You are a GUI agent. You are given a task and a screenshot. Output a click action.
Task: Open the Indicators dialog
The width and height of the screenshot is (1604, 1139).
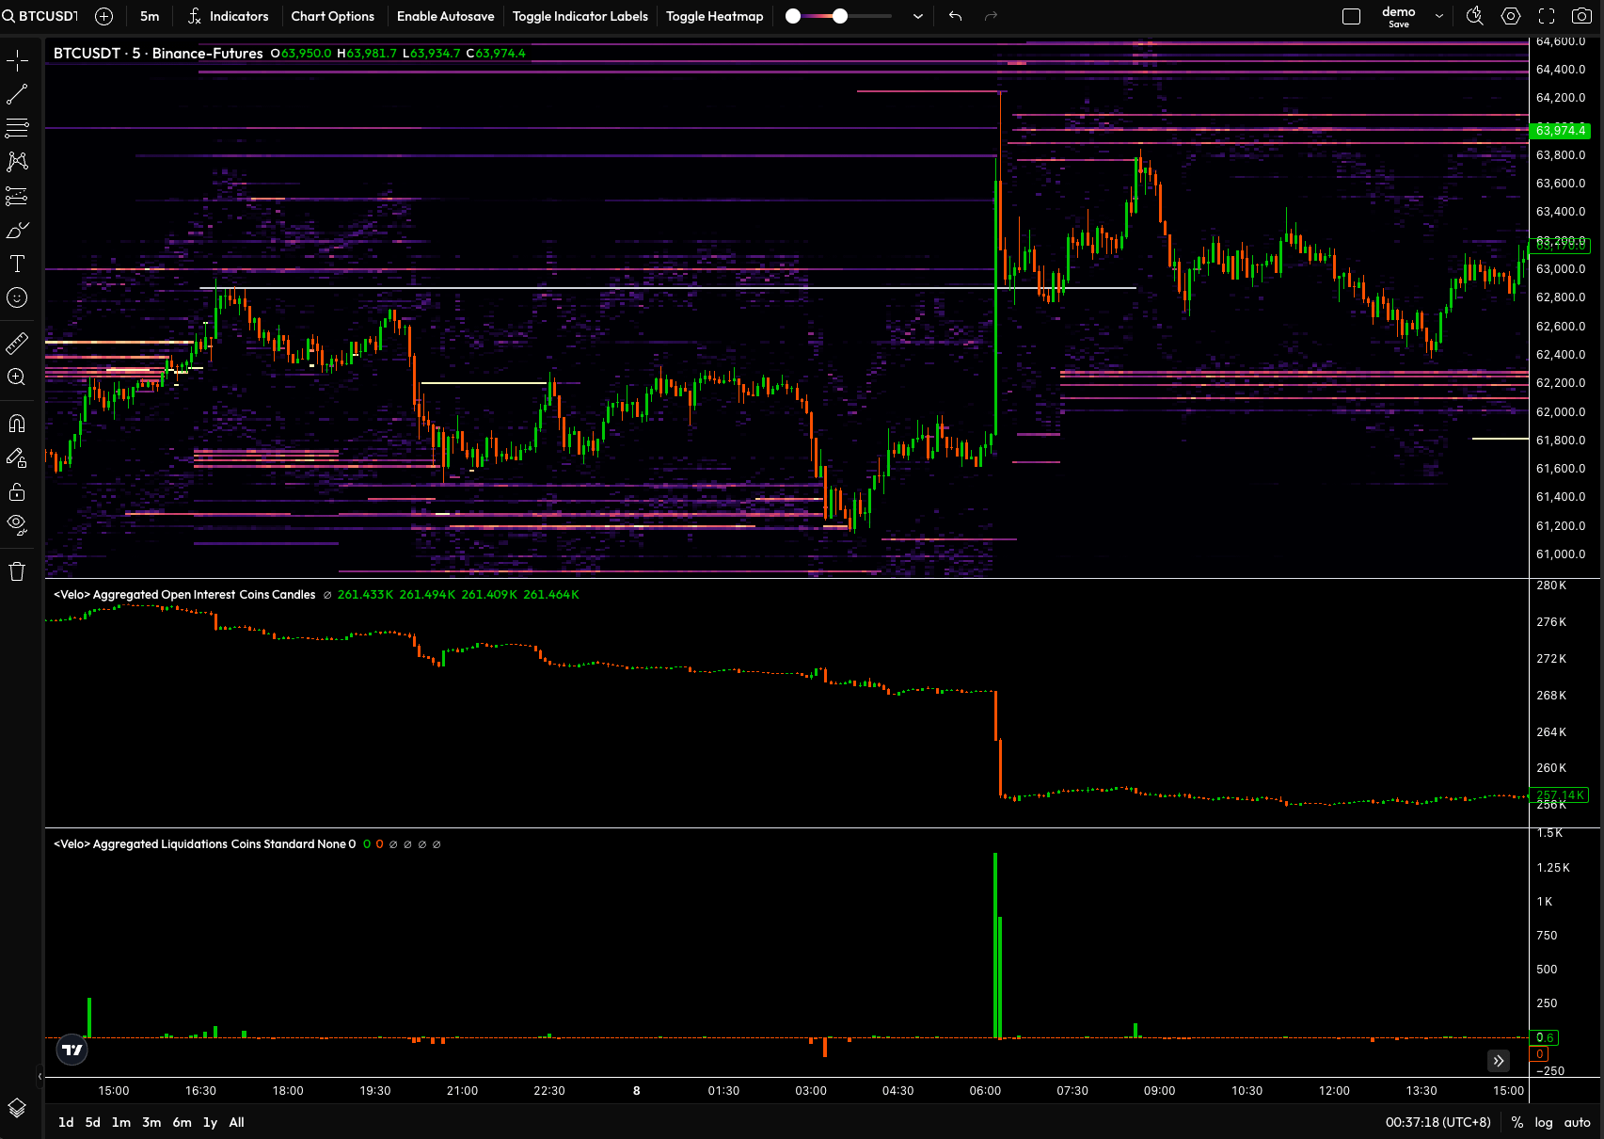point(228,16)
